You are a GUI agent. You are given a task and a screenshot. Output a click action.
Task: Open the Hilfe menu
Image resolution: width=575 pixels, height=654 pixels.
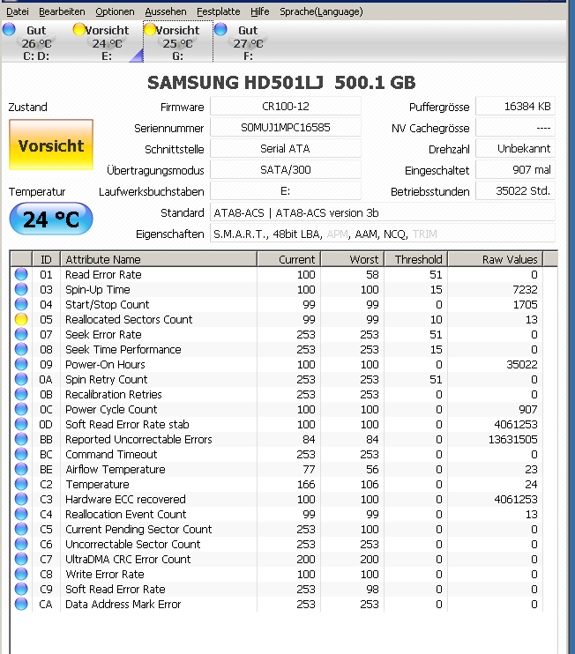point(259,11)
